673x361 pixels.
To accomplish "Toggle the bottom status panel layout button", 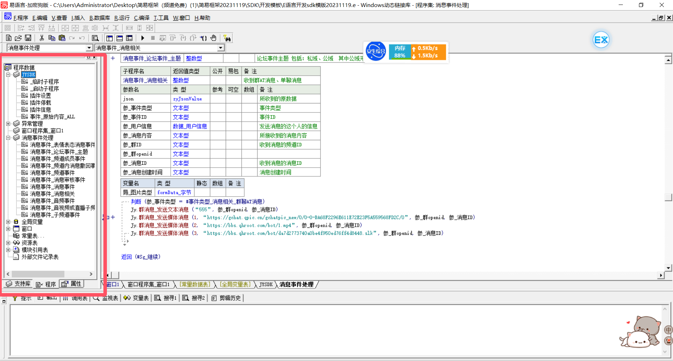I will tap(120, 38).
